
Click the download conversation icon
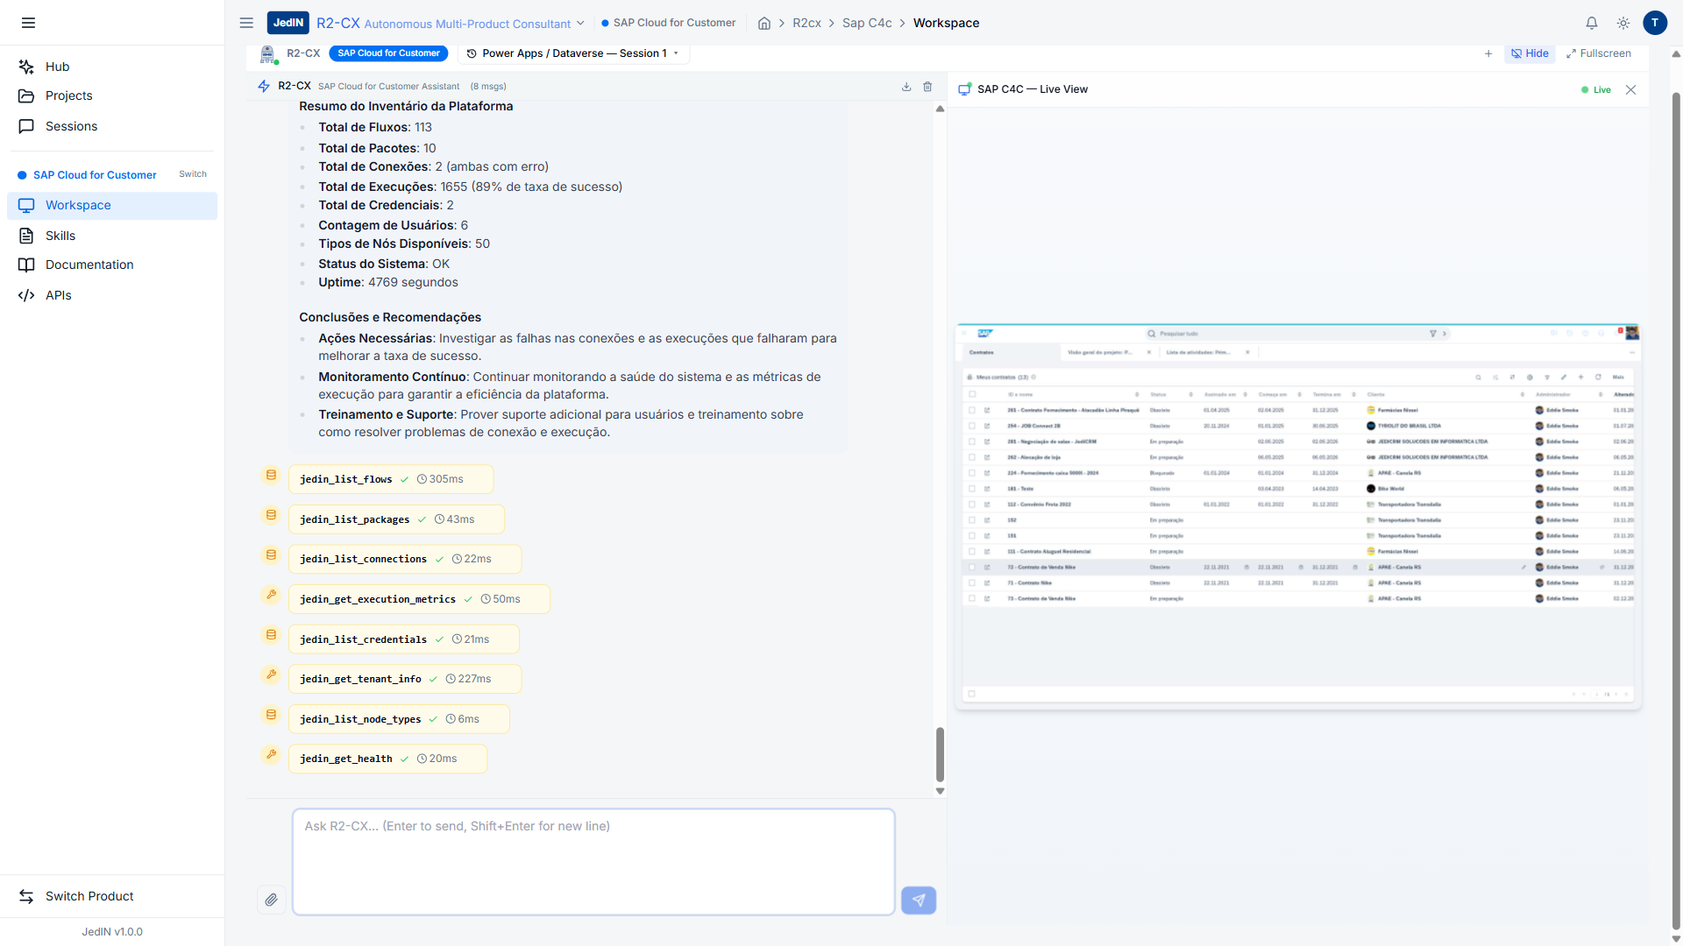(906, 87)
